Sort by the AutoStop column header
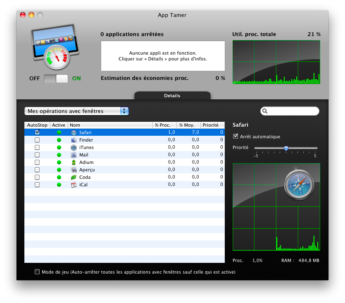 [x=37, y=125]
